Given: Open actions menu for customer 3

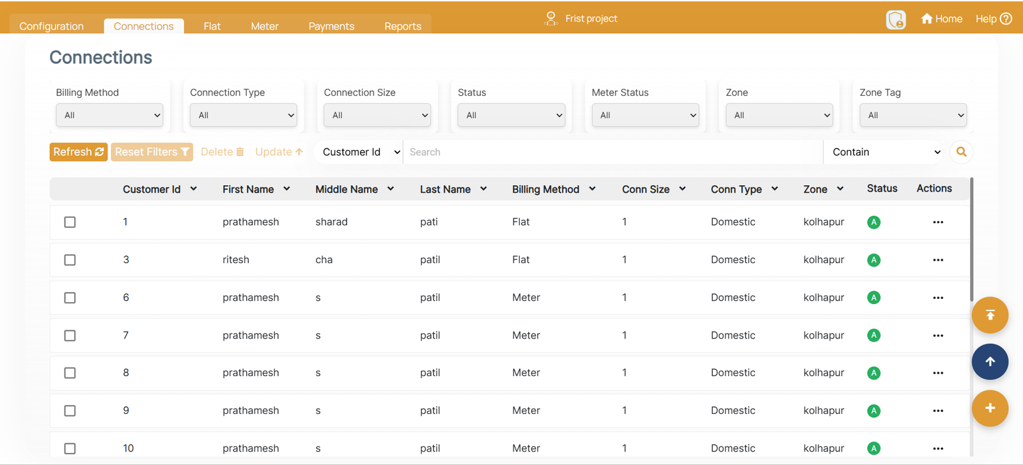Looking at the screenshot, I should coord(937,260).
